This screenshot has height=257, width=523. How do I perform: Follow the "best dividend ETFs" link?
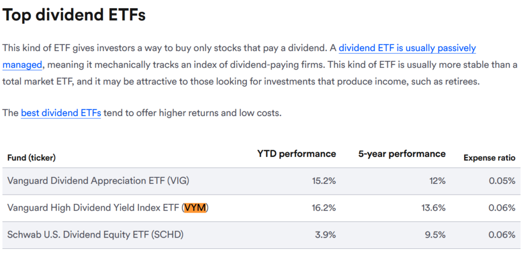click(61, 113)
